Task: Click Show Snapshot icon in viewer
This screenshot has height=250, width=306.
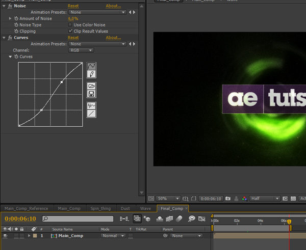Action: pyautogui.click(x=236, y=199)
